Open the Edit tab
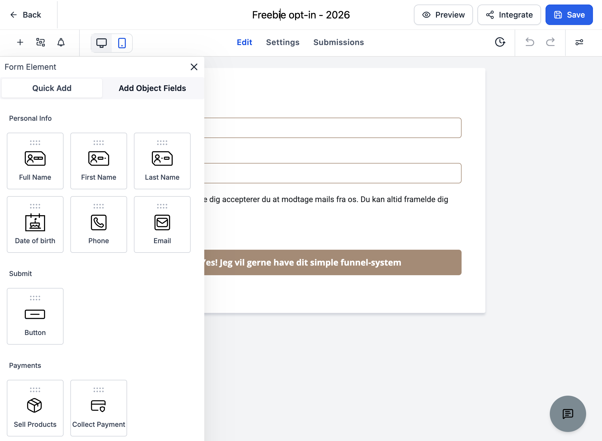The width and height of the screenshot is (602, 441). tap(244, 42)
